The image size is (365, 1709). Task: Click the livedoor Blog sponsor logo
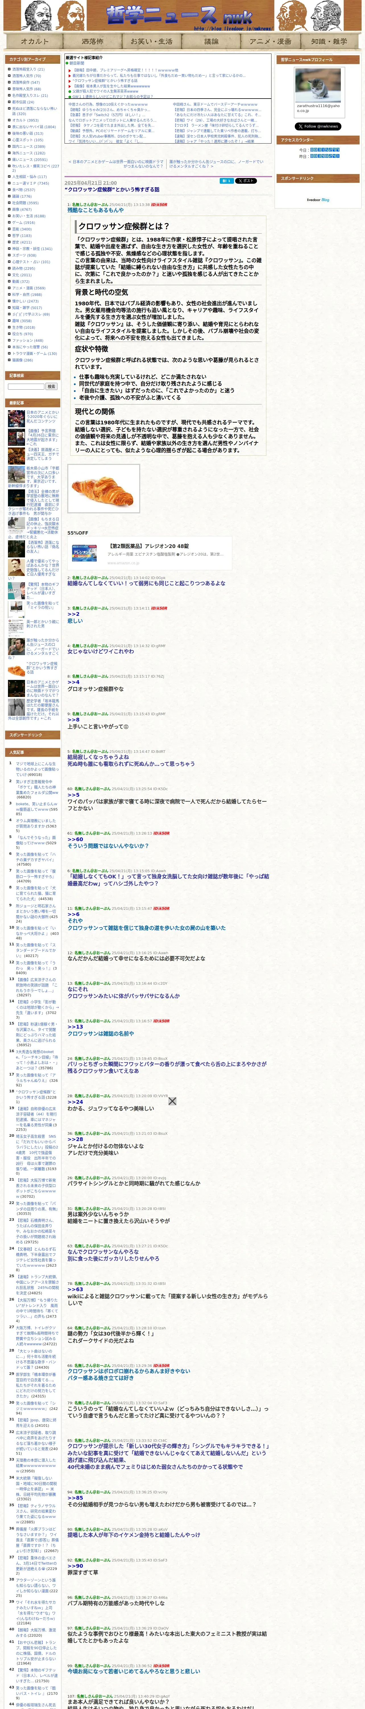318,200
